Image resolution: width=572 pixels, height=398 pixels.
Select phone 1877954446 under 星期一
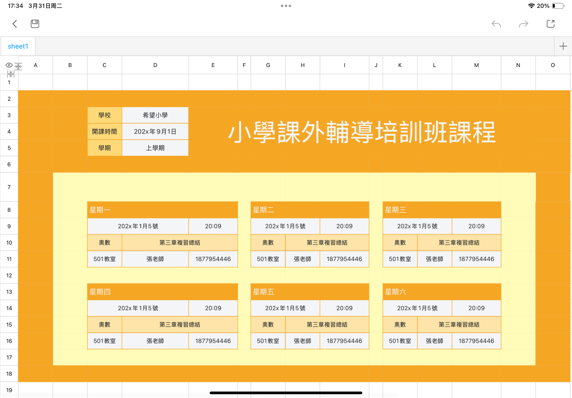[x=213, y=259]
